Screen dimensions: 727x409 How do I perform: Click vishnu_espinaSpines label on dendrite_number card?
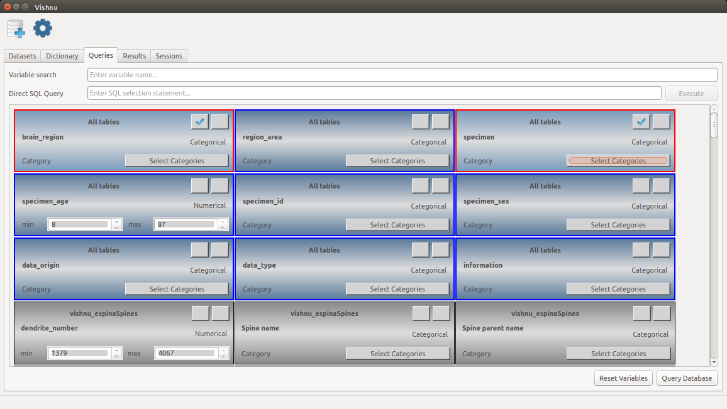104,314
